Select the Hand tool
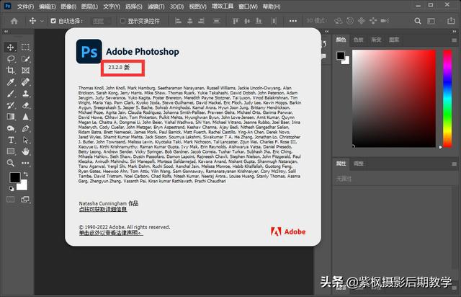The height and width of the screenshot is (297, 461). click(25, 151)
